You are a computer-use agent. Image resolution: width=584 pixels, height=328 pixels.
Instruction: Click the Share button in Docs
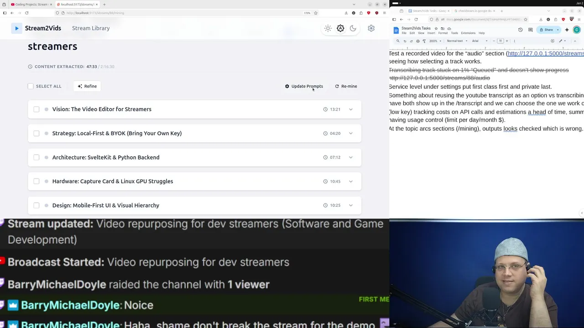(x=546, y=30)
